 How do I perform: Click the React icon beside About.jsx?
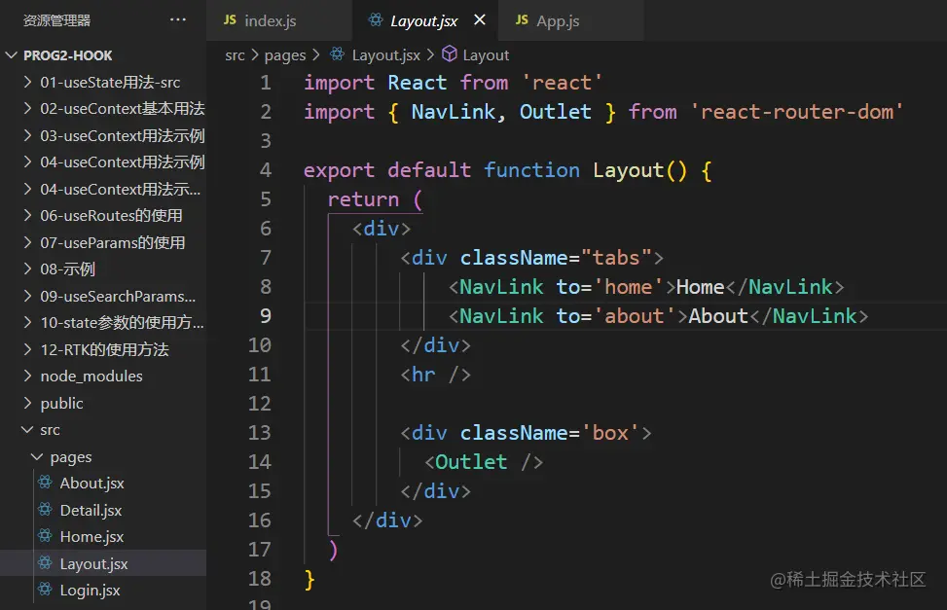click(46, 483)
